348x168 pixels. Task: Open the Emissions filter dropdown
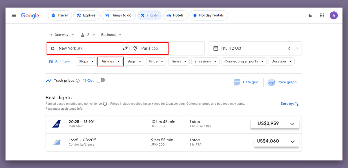click(x=206, y=62)
